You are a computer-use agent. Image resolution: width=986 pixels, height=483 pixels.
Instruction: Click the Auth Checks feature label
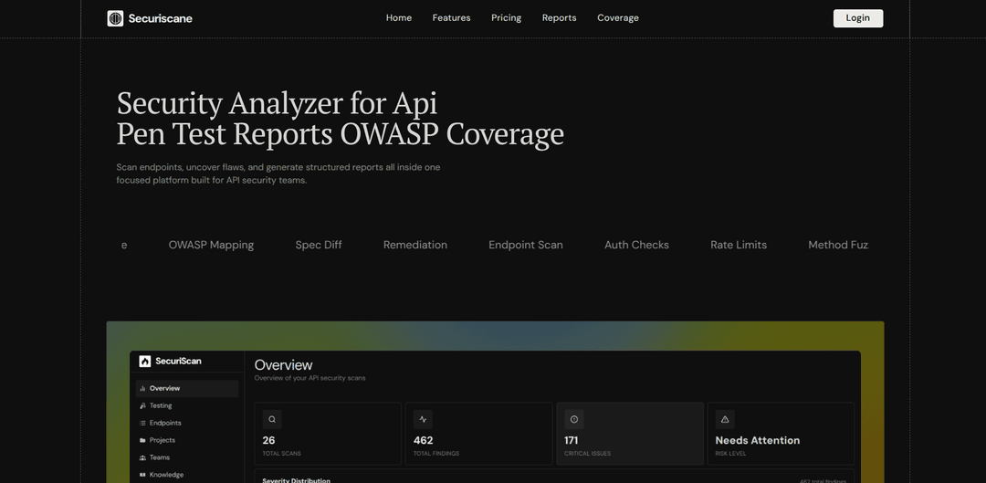(x=636, y=245)
